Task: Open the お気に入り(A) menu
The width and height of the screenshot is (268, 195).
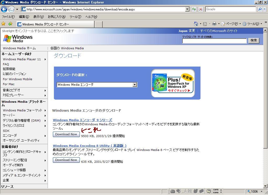Action: (x=57, y=17)
